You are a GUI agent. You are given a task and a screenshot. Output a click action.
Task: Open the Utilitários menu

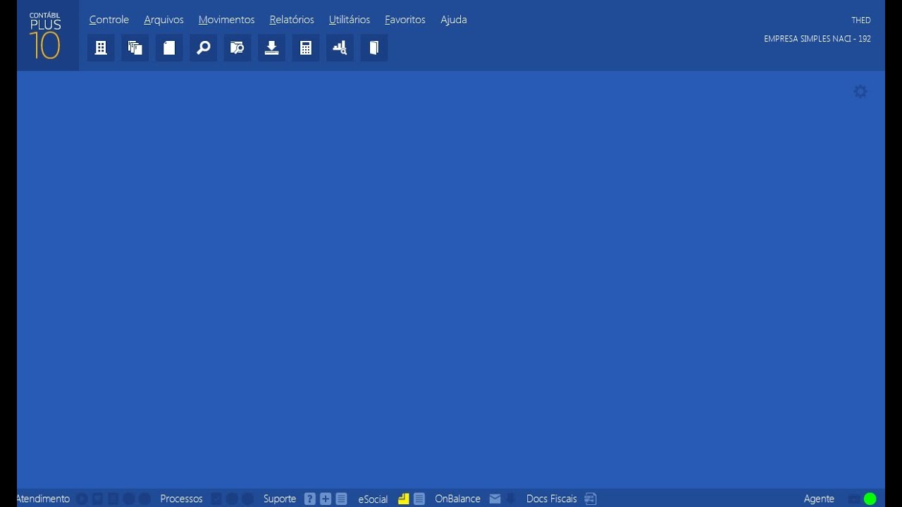[x=350, y=20]
